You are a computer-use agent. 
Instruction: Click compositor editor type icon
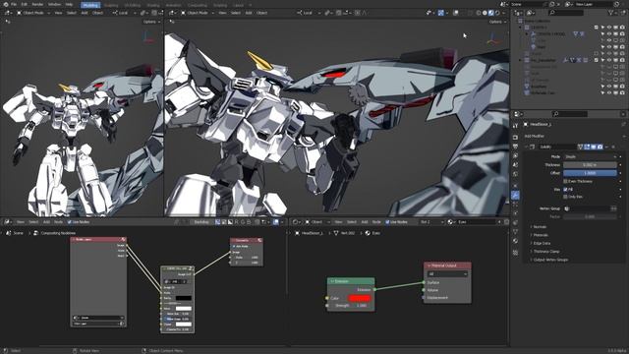click(x=8, y=222)
